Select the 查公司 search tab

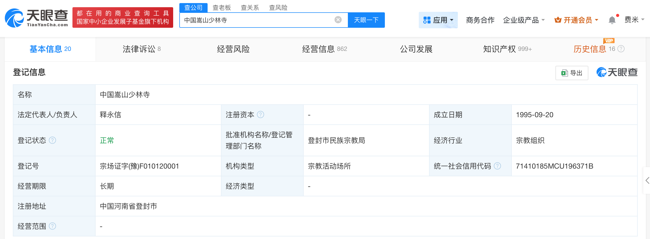tap(193, 7)
